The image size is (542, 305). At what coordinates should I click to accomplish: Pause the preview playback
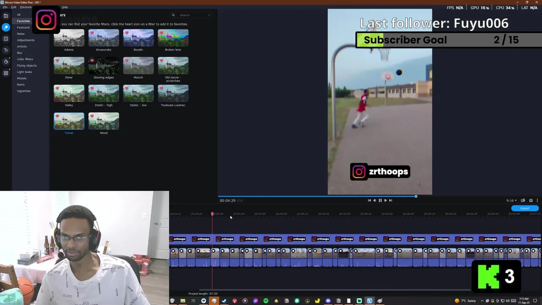(380, 200)
